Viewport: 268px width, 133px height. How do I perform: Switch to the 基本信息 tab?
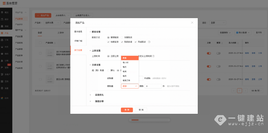tap(78, 32)
